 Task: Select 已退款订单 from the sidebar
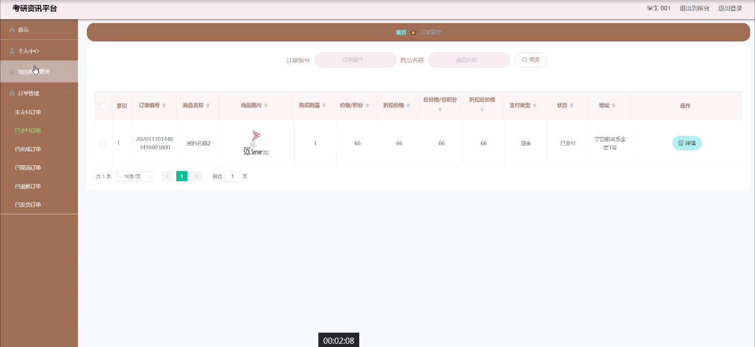28,186
